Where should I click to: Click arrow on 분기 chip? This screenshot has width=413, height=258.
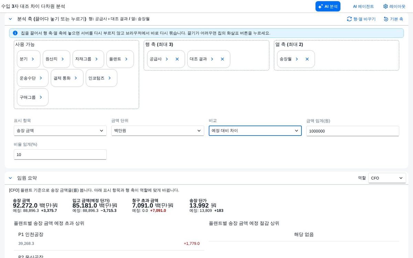tap(33, 59)
